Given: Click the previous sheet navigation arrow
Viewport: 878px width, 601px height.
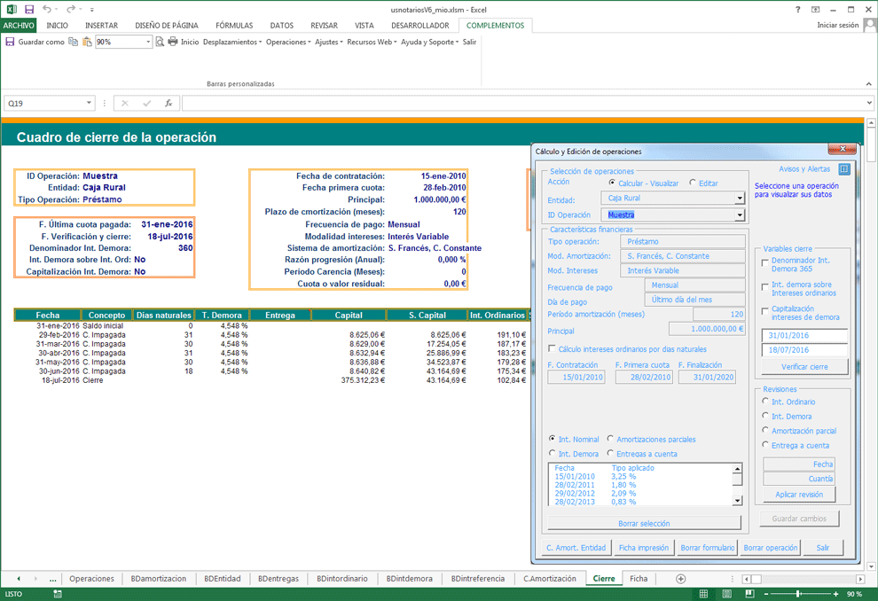Looking at the screenshot, I should click(x=19, y=579).
